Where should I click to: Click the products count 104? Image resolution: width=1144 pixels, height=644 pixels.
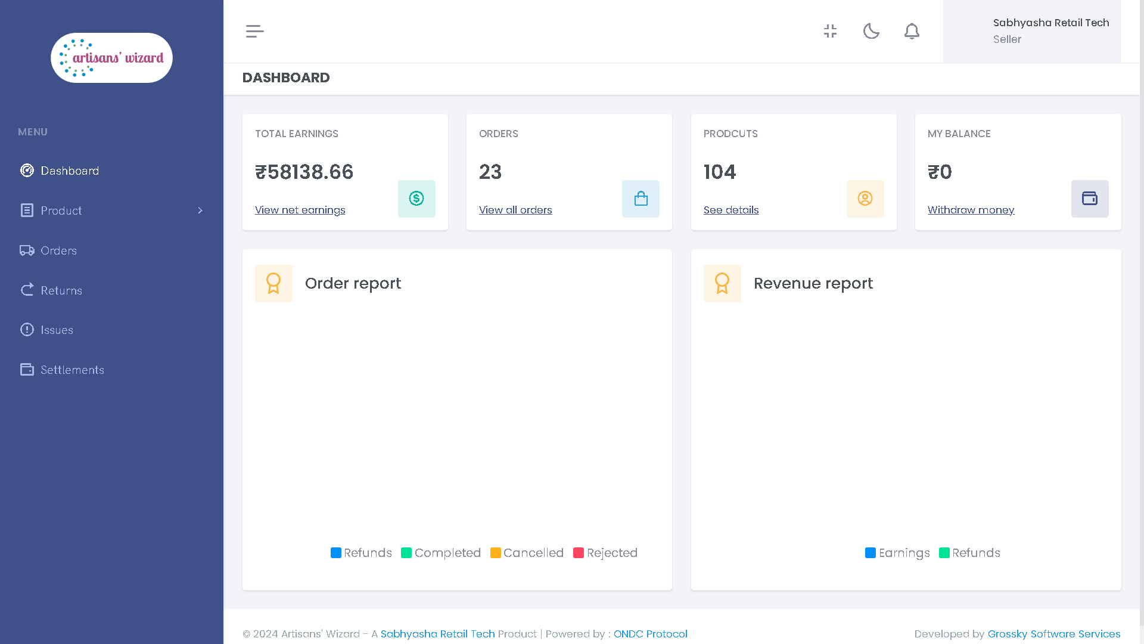tap(720, 172)
